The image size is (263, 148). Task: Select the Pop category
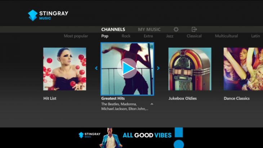tap(105, 36)
